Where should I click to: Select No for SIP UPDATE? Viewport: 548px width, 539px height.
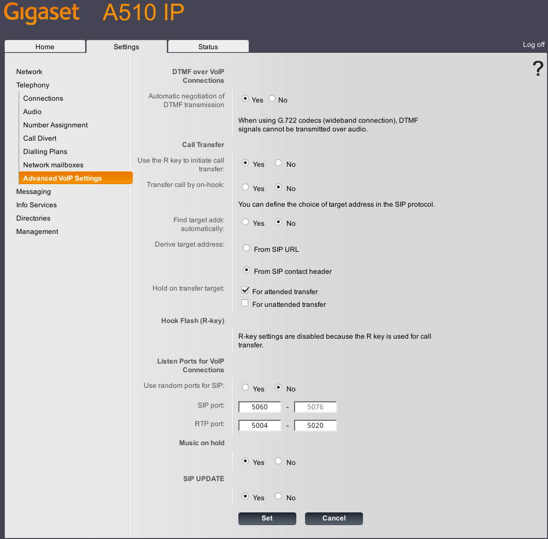click(278, 496)
